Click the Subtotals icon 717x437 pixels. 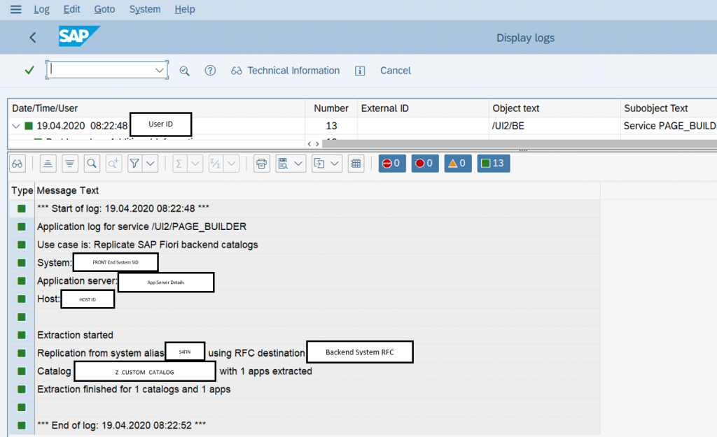pos(216,164)
